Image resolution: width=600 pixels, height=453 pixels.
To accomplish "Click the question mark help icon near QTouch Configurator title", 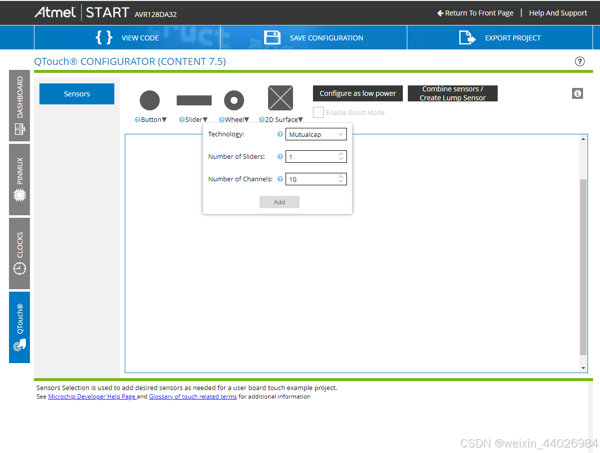I will tap(580, 61).
